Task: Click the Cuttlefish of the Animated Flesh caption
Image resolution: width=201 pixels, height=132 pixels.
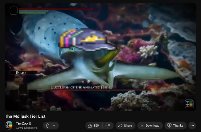Action: click(x=80, y=87)
